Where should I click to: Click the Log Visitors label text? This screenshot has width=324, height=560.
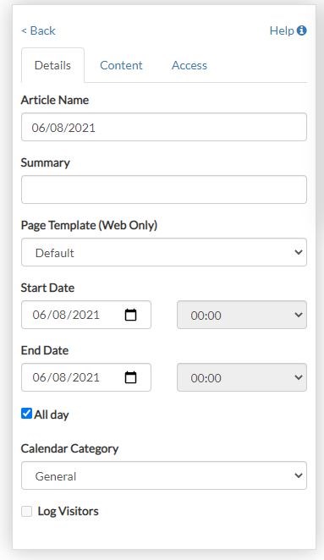[x=69, y=511]
